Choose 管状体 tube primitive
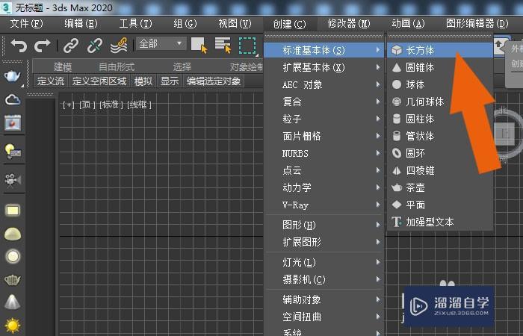523x336 pixels. 440,136
